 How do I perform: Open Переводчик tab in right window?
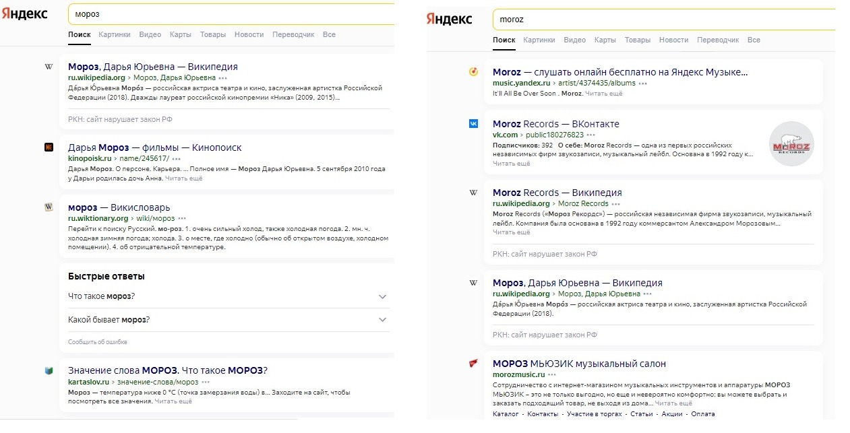pos(718,40)
